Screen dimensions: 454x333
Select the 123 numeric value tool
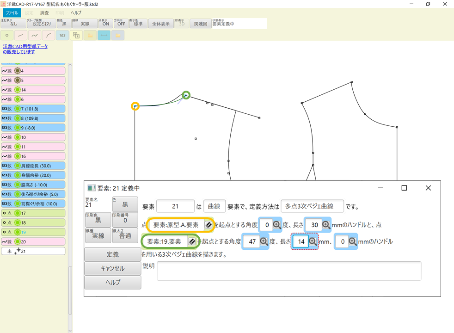(x=62, y=35)
